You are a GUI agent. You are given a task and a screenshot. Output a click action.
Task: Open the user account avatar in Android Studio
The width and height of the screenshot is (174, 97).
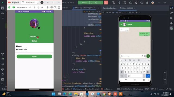pos(153,3)
